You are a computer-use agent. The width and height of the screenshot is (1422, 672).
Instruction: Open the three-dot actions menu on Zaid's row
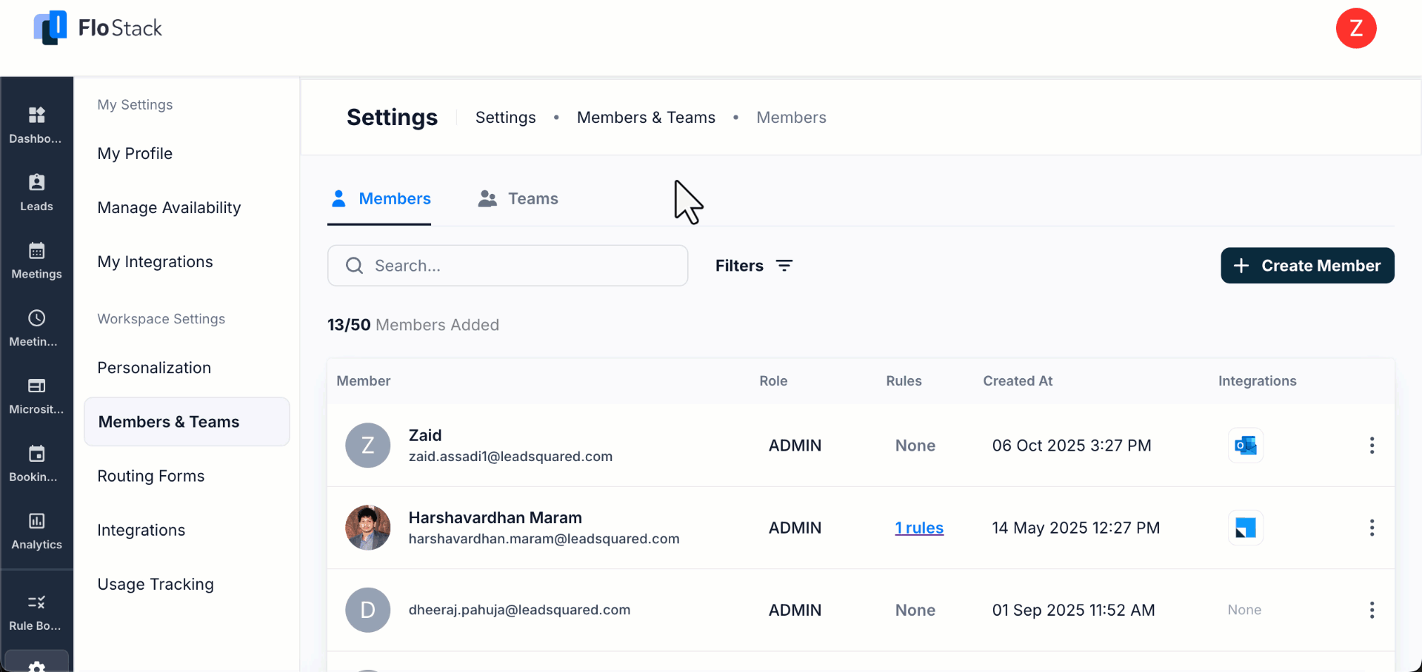(x=1372, y=445)
